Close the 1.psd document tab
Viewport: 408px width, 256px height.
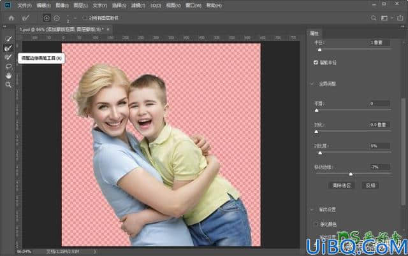(108, 29)
